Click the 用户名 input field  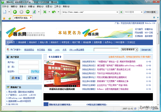(29, 62)
